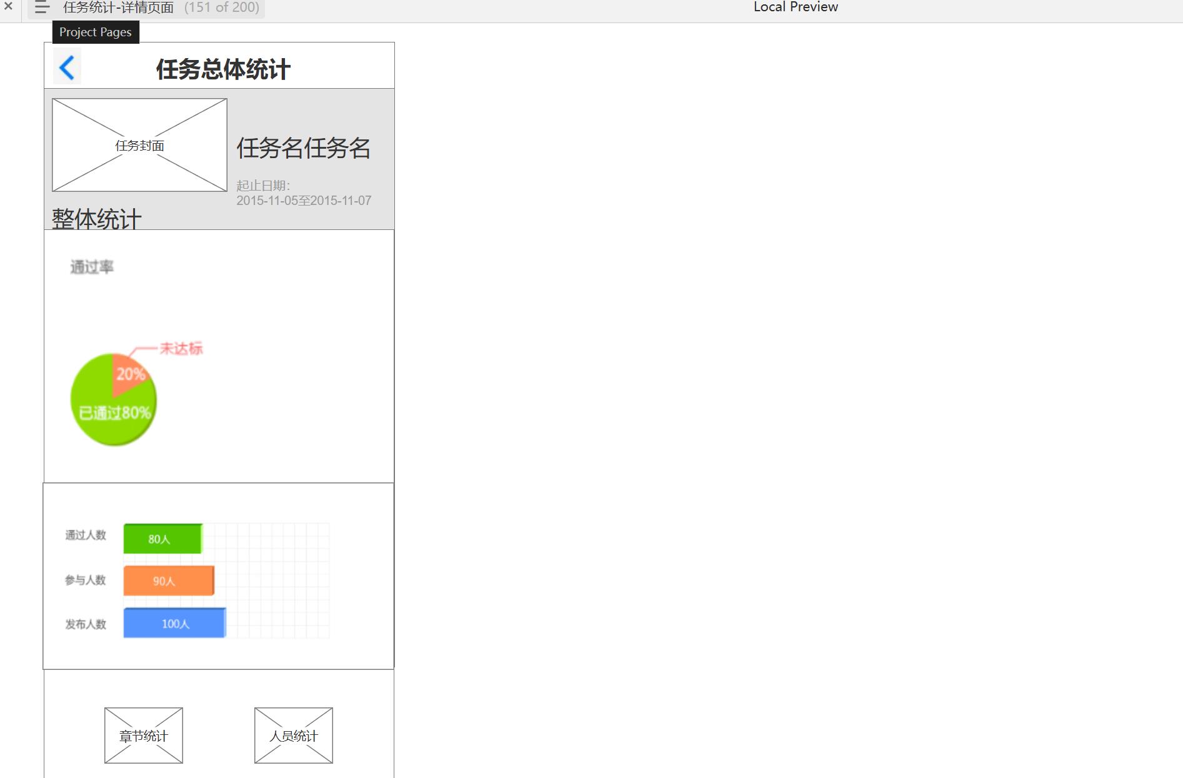The height and width of the screenshot is (778, 1183).
Task: Open the 章节统计 section
Action: (x=144, y=736)
